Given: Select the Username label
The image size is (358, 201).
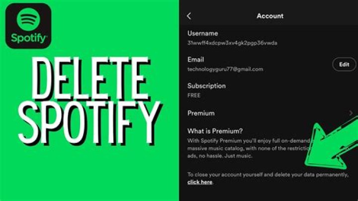Looking at the screenshot, I should tap(203, 33).
